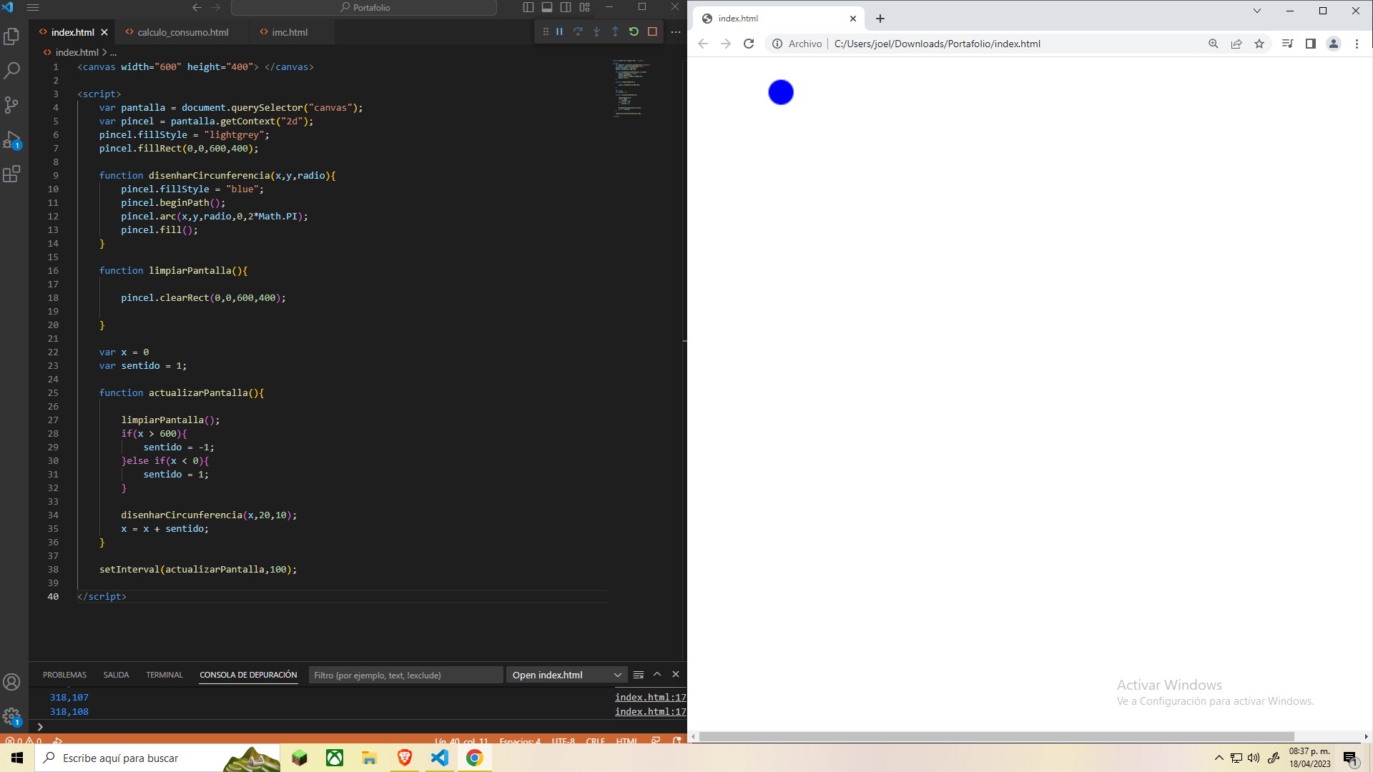1373x772 pixels.
Task: Go forward in VS Code navigation history
Action: point(216,7)
